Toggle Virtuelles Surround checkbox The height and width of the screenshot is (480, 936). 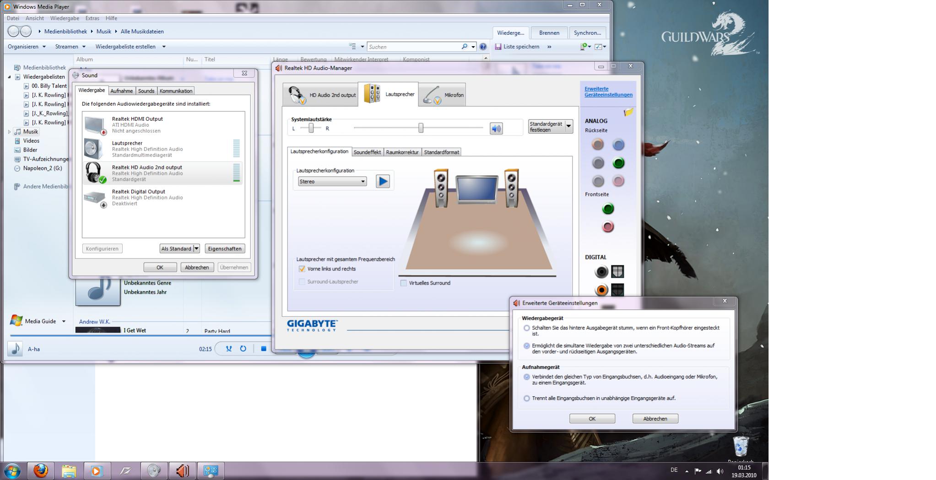(403, 283)
